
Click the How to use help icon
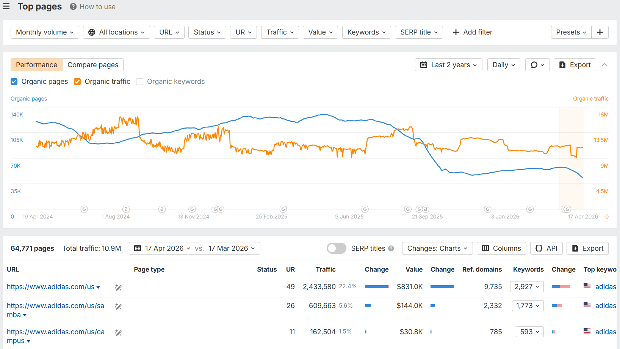pos(73,7)
